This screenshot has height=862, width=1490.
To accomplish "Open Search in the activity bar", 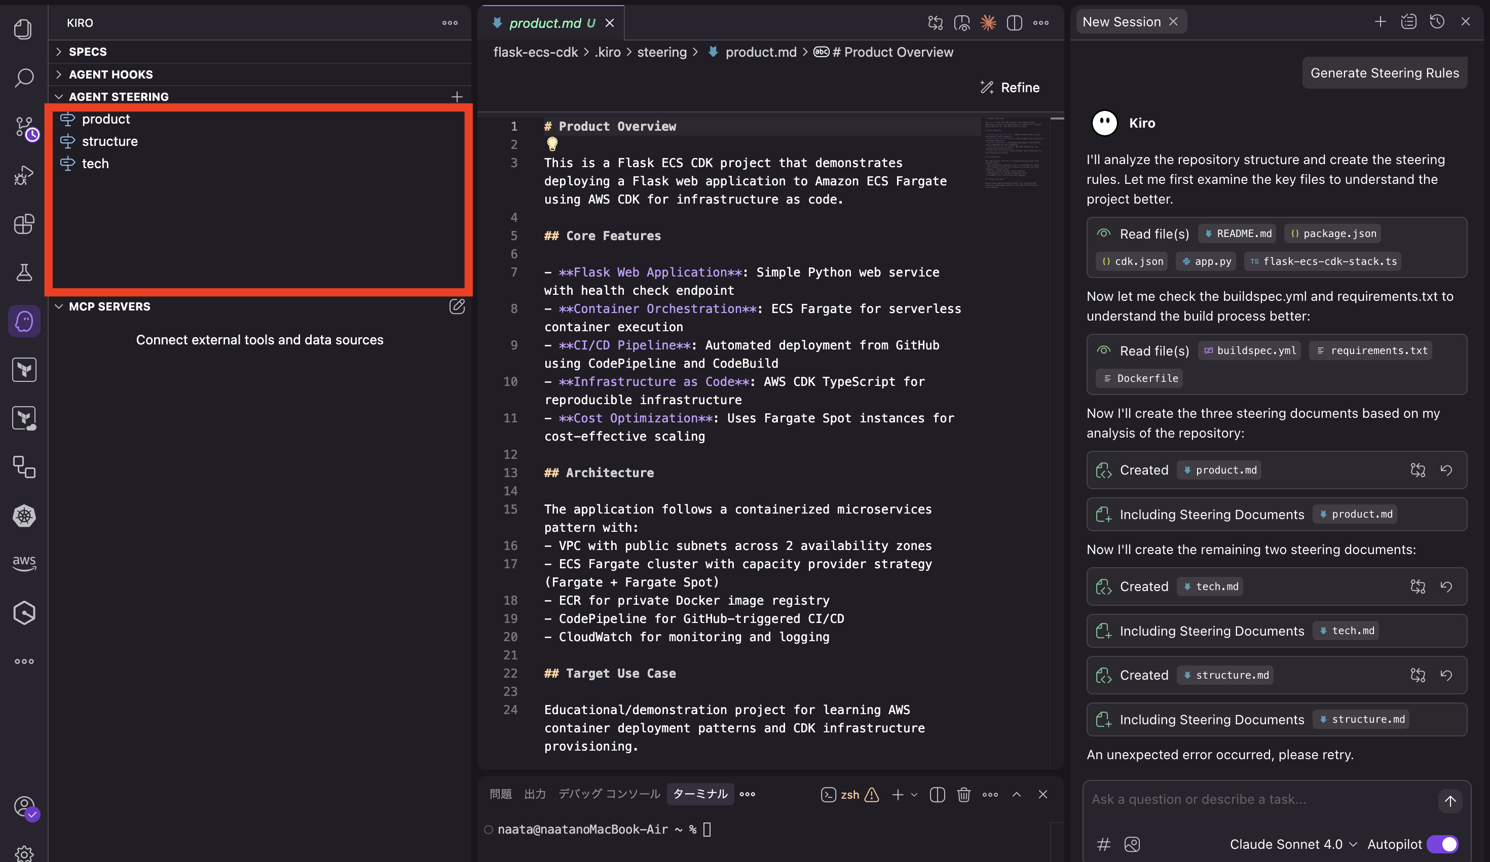I will pos(24,77).
